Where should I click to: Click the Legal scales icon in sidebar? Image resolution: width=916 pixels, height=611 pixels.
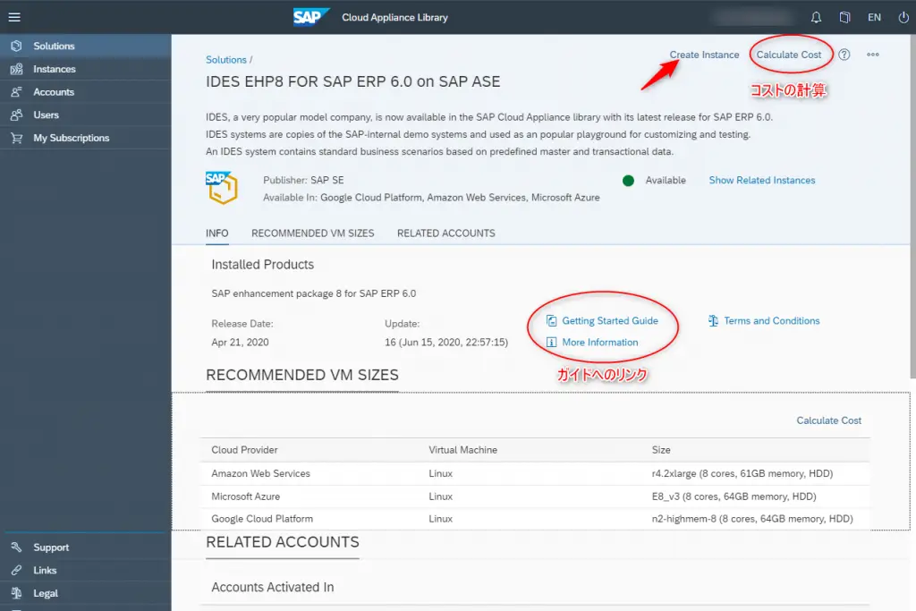[x=16, y=593]
